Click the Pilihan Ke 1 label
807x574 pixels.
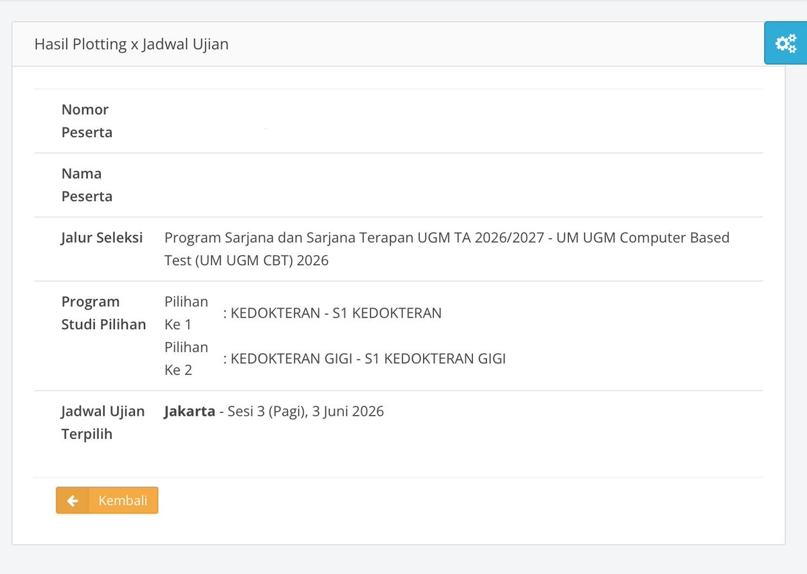(x=186, y=313)
